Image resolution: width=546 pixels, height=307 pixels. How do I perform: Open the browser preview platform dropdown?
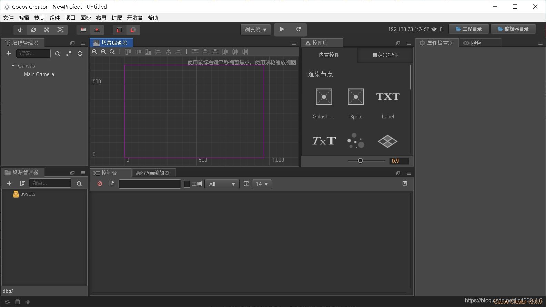pos(256,30)
